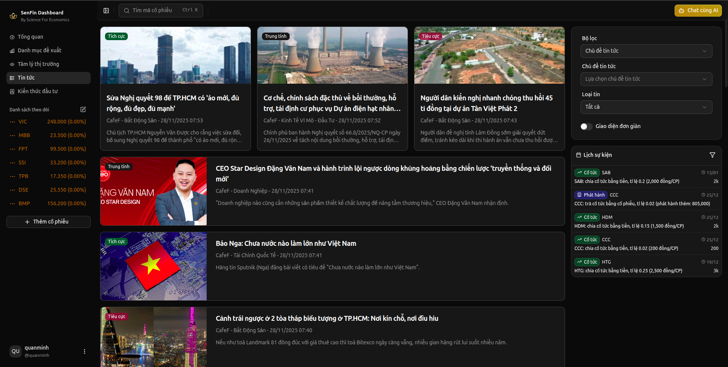This screenshot has width=728, height=367.
Task: Edit the Danh sách theo dõi watchlist
Action: tap(83, 109)
